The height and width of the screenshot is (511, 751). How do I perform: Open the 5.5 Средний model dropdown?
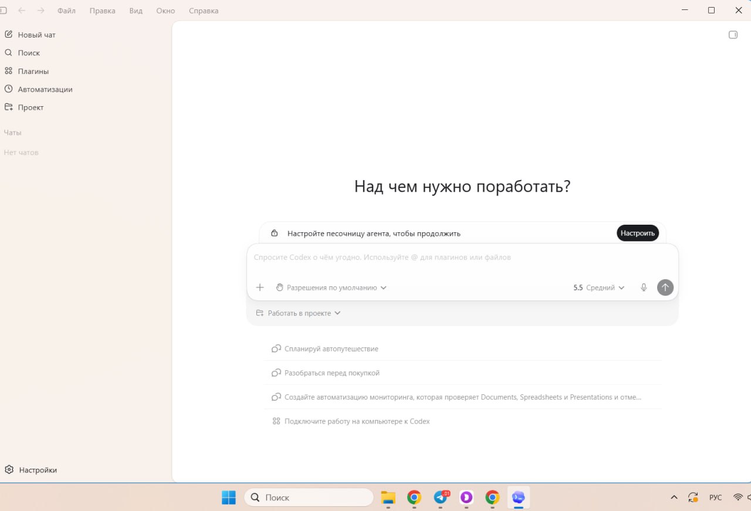tap(598, 287)
